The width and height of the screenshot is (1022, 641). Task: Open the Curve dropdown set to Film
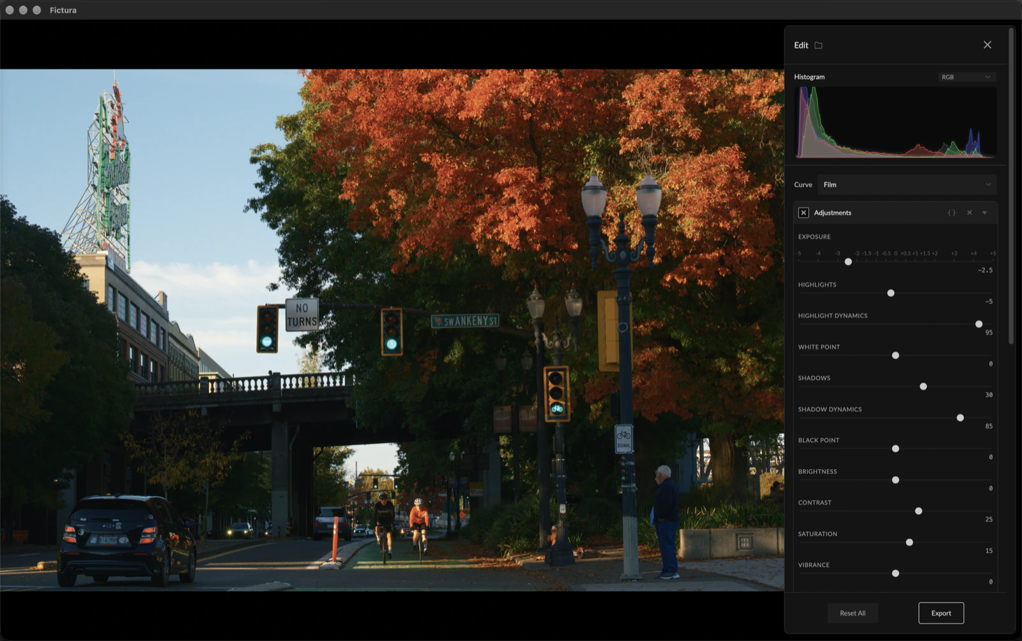tap(907, 185)
